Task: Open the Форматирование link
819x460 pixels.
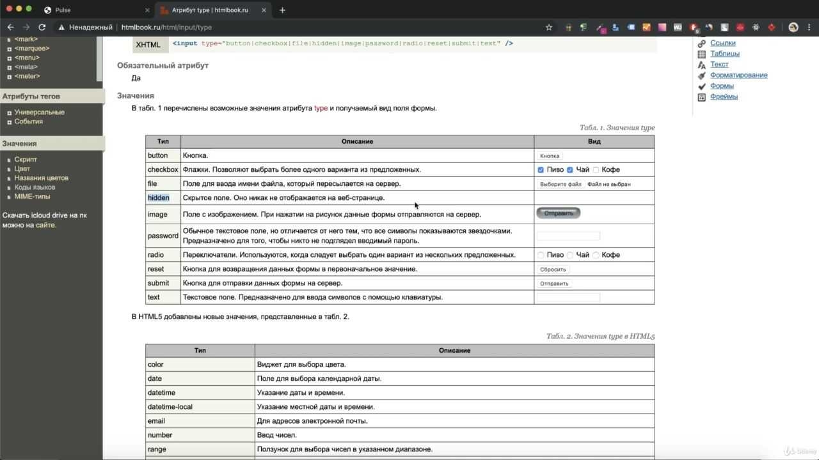Action: [738, 75]
